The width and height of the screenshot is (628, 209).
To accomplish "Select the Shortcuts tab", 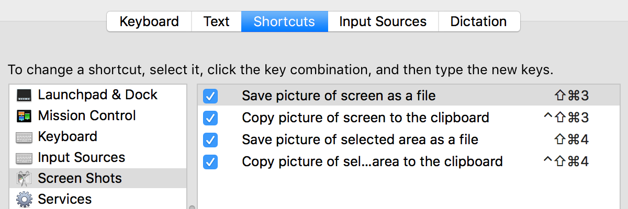I will (x=284, y=21).
